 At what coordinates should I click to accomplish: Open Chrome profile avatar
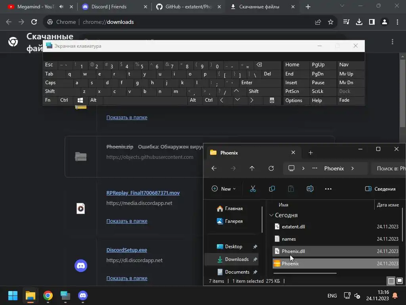(385, 22)
